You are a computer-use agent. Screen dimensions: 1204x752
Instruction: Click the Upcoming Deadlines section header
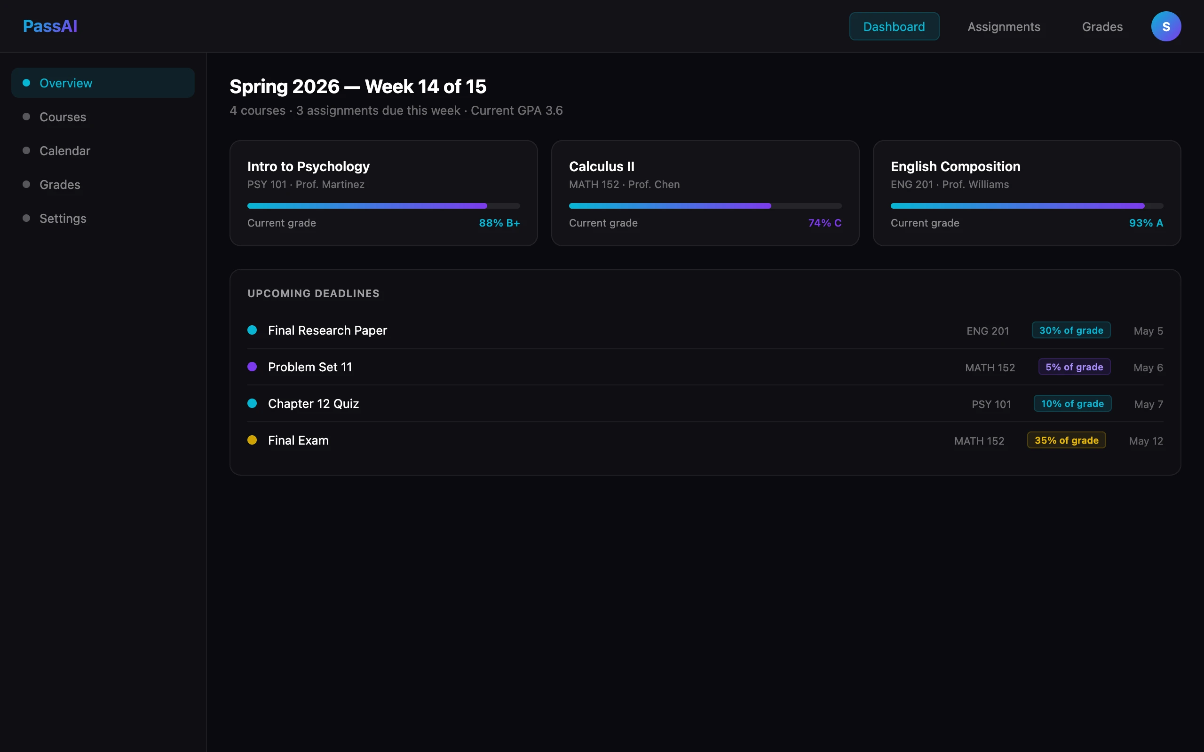[x=313, y=293]
